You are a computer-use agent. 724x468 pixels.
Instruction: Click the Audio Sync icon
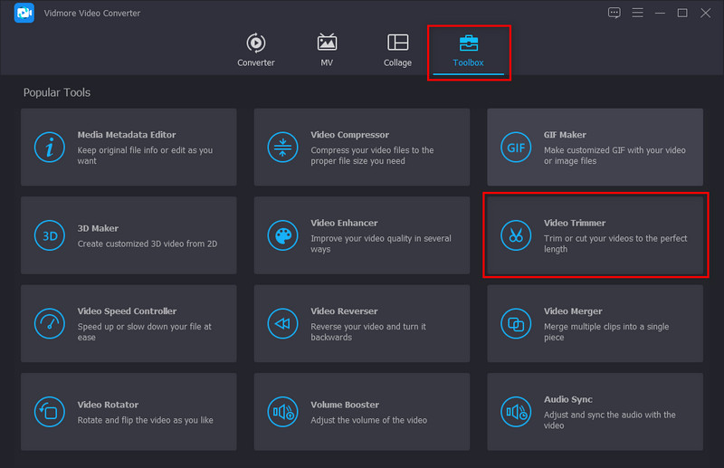[516, 412]
